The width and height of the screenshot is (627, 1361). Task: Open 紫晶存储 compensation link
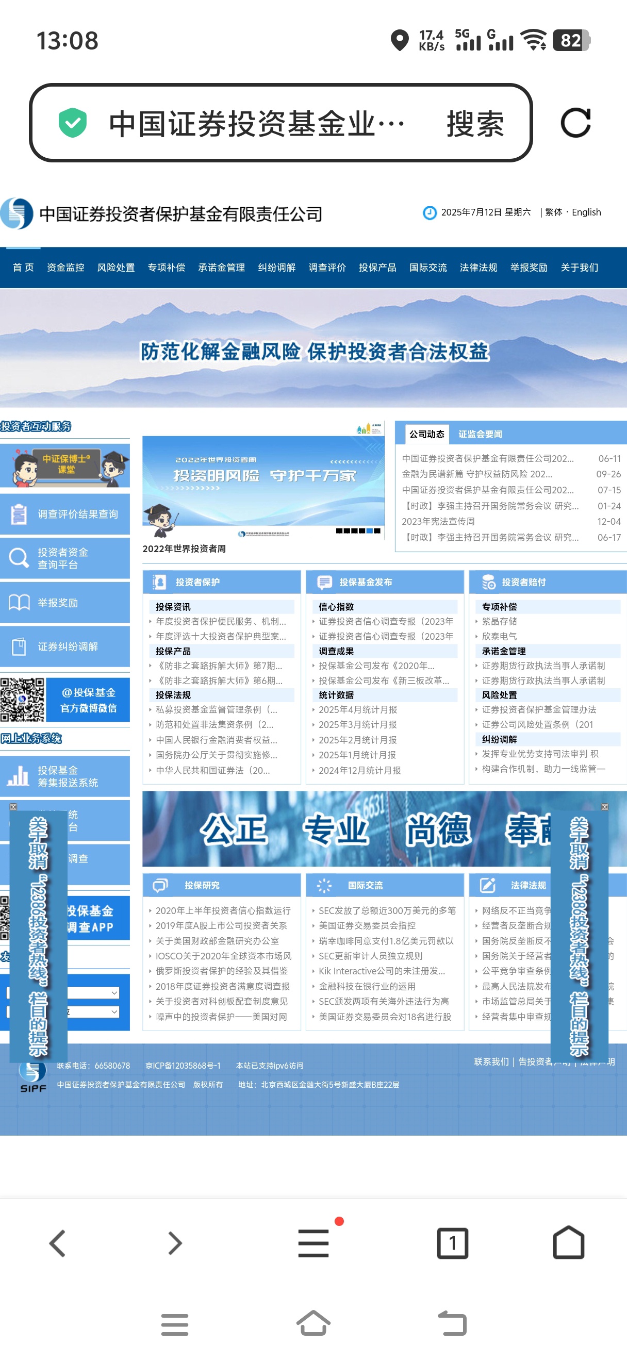[x=499, y=621]
